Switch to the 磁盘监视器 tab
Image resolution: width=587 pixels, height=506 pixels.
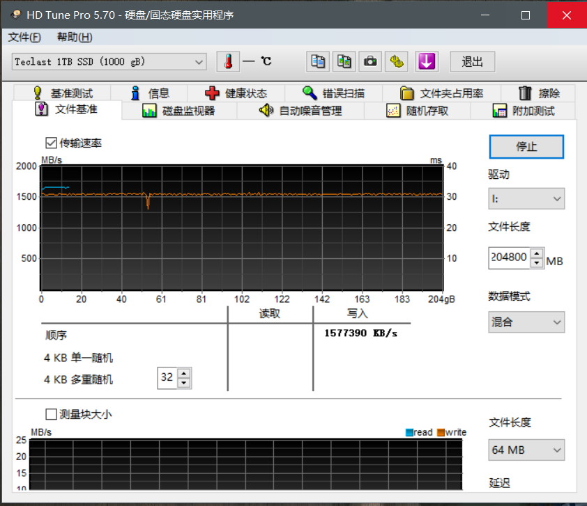tap(179, 111)
